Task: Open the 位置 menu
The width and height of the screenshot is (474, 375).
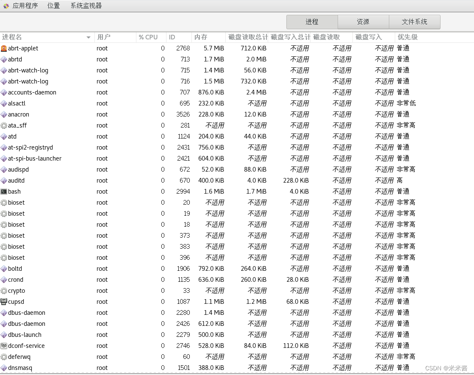Action: coord(53,6)
